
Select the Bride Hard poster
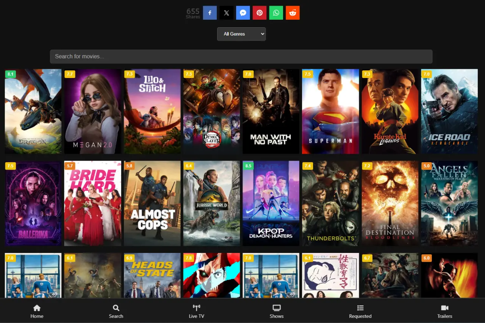[92, 203]
